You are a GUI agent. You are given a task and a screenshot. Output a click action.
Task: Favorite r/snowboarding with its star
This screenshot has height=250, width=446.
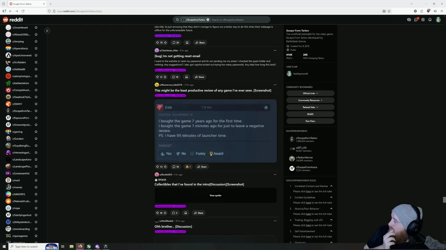36,229
